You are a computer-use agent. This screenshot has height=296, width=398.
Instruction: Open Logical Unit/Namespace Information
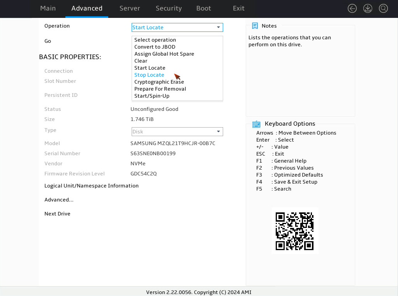pos(92,186)
